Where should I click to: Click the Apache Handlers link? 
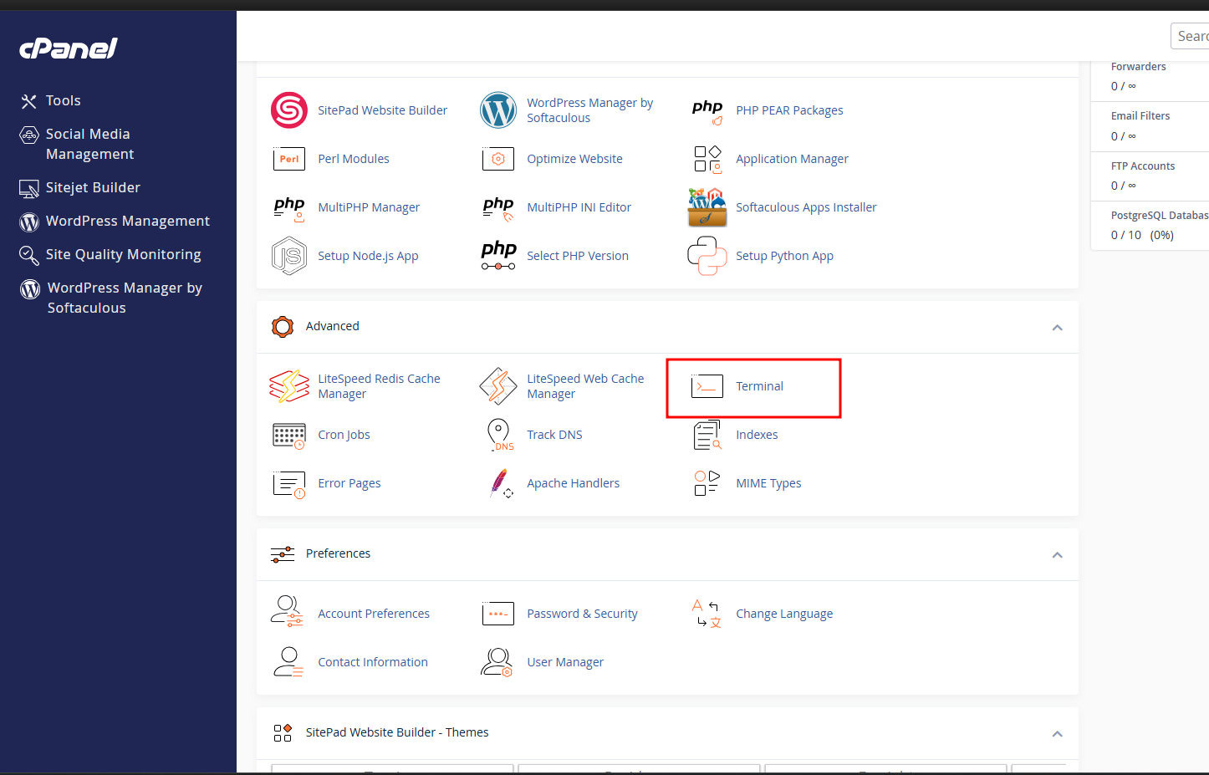pyautogui.click(x=574, y=483)
